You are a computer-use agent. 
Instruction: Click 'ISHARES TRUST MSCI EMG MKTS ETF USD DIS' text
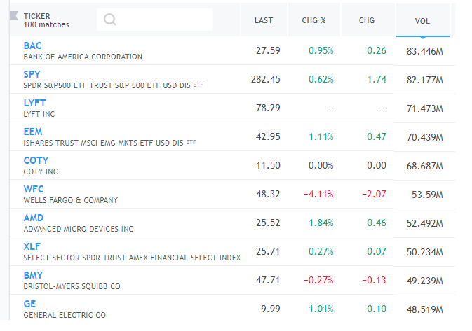coord(103,143)
